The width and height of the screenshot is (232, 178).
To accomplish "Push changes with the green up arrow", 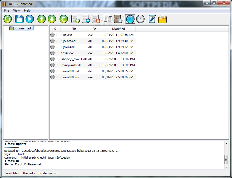I will pyautogui.click(x=42, y=19).
